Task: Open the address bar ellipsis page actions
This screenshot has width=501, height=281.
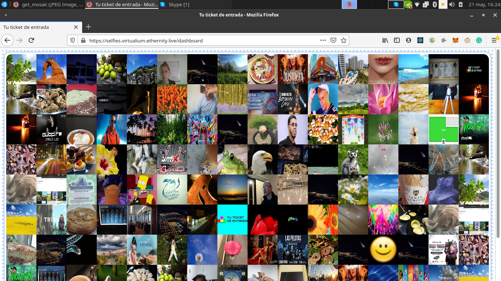Action: coord(322,41)
